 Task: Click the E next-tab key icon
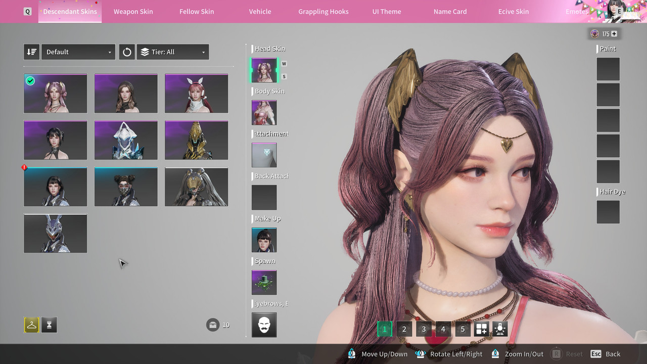619,11
